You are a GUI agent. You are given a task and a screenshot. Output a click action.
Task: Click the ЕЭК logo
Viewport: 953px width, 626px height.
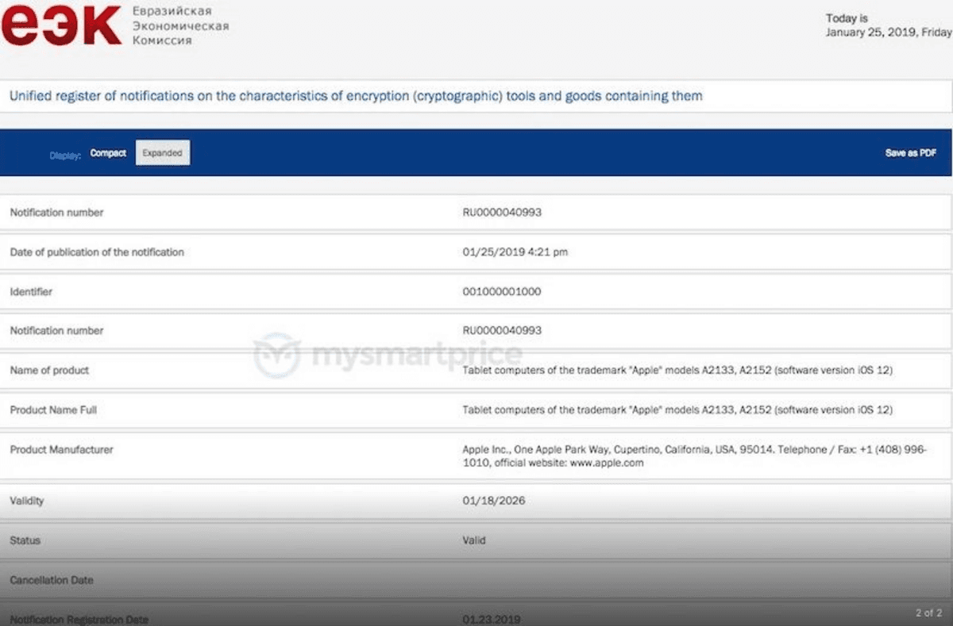(x=61, y=26)
